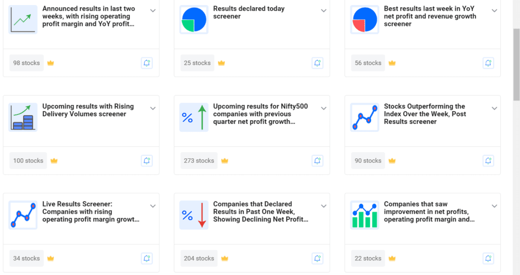Viewport: 520px width, 275px height.
Task: Expand Stocks Outperforming the Index chevron
Action: [495, 109]
